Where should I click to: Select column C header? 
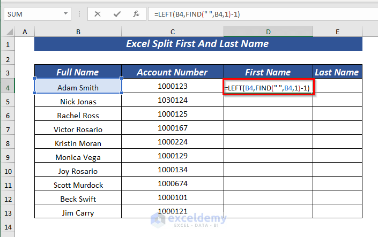(173, 32)
